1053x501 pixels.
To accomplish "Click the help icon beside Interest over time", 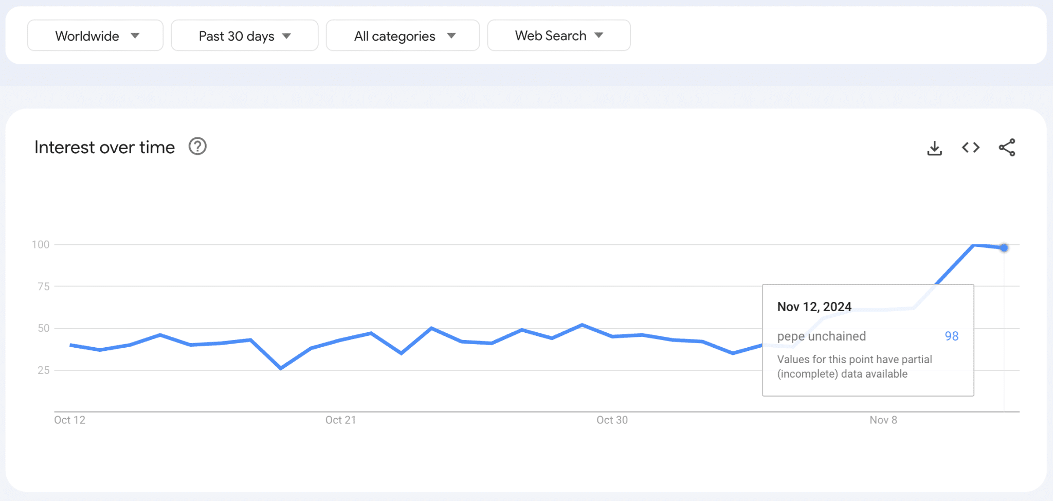I will pyautogui.click(x=197, y=147).
